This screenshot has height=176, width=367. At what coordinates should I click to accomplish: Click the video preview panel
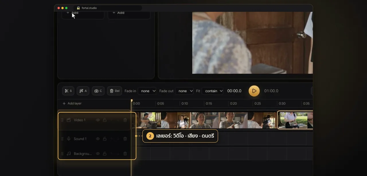[x=252, y=43]
